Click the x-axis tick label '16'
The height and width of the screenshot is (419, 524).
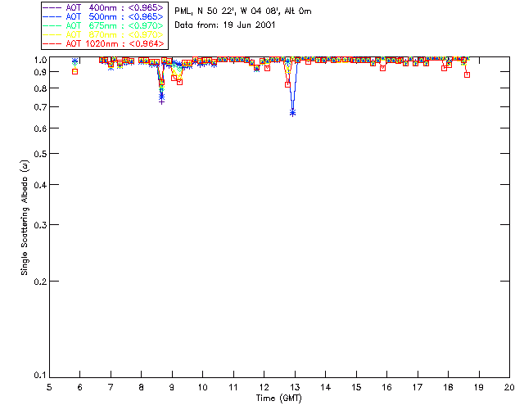pos(387,388)
